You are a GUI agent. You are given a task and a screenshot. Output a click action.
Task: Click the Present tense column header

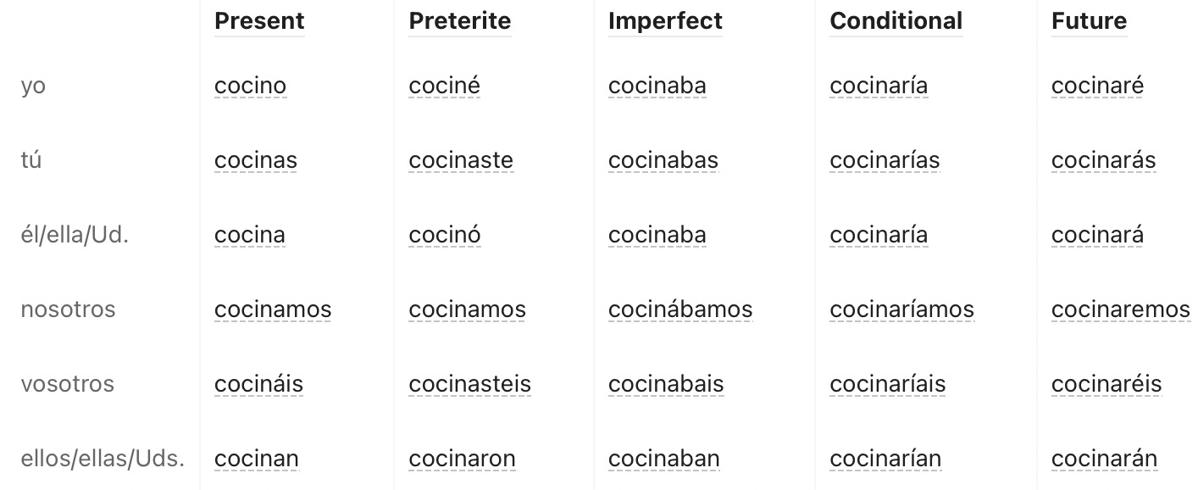(x=259, y=21)
